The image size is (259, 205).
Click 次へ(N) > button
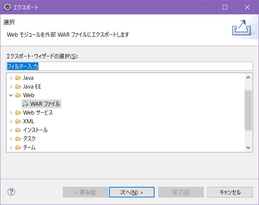132,192
